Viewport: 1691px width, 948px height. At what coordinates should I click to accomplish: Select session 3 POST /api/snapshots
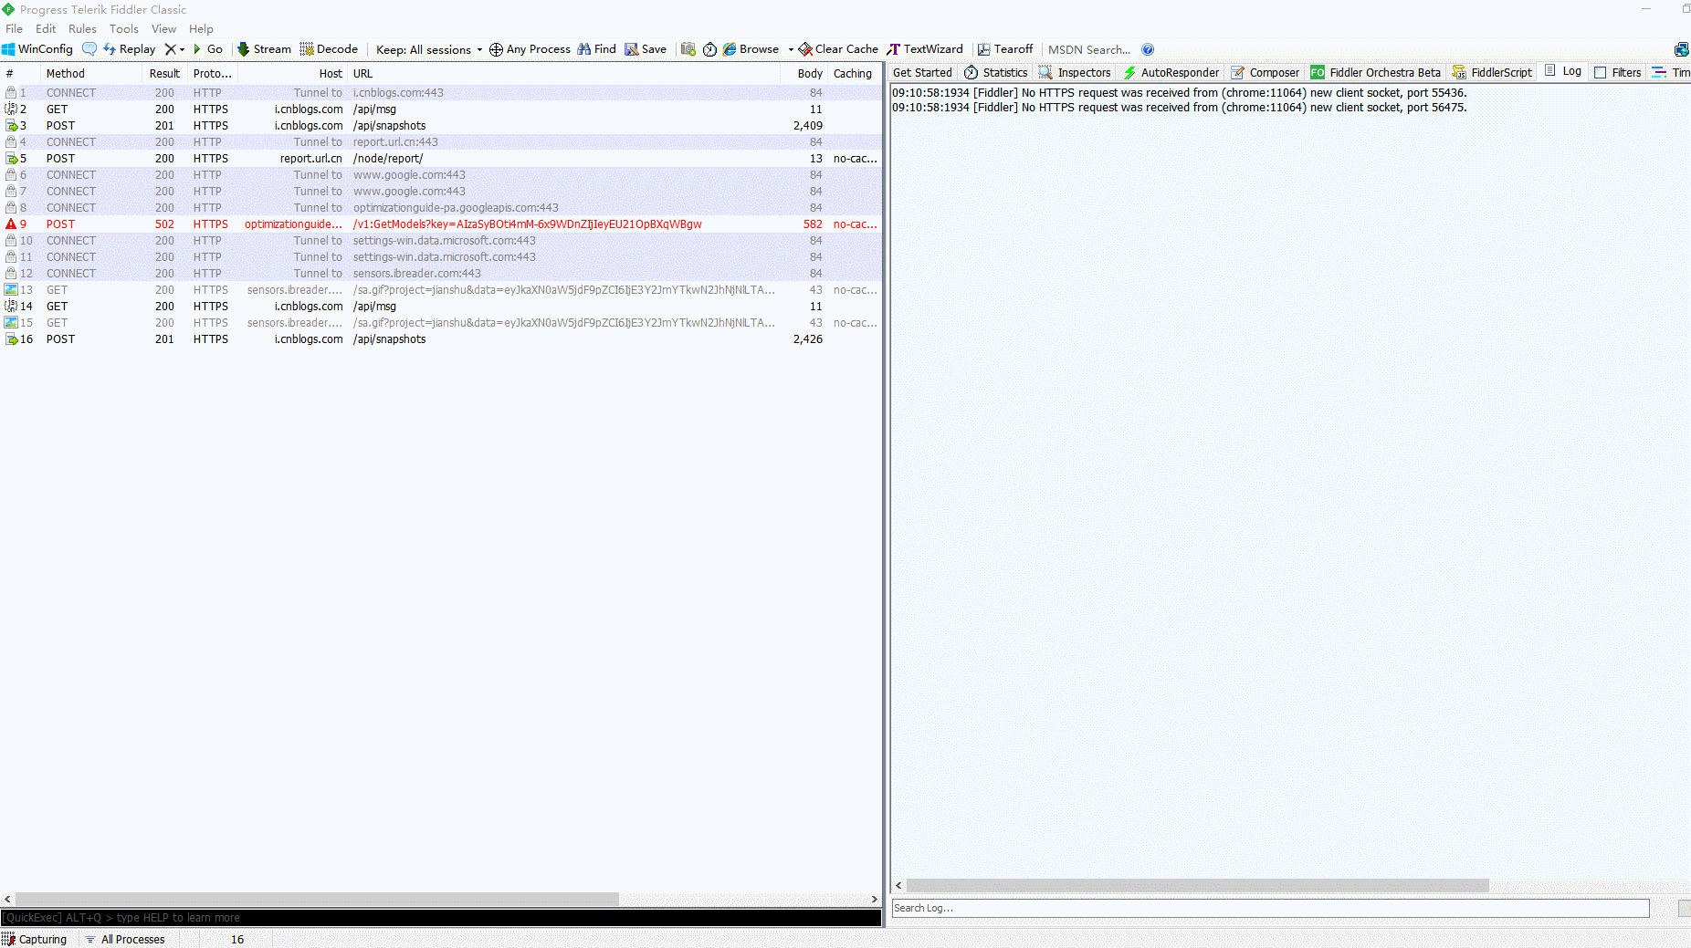(x=441, y=126)
